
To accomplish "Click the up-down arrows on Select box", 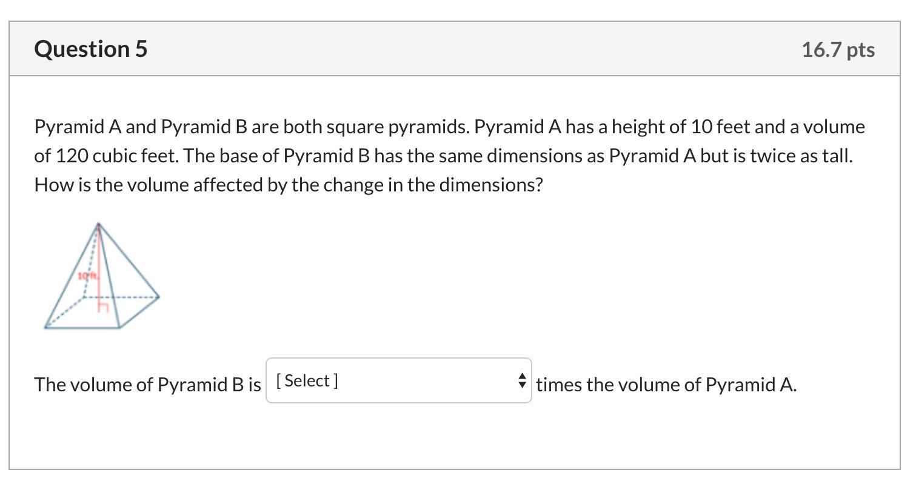I will point(522,381).
